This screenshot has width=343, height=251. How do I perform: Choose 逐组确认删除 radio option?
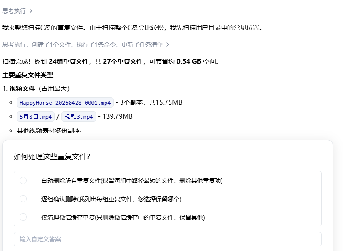click(x=23, y=199)
